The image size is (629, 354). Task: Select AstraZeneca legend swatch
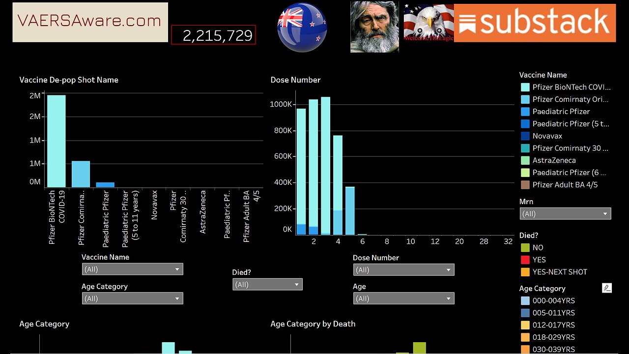pyautogui.click(x=525, y=160)
